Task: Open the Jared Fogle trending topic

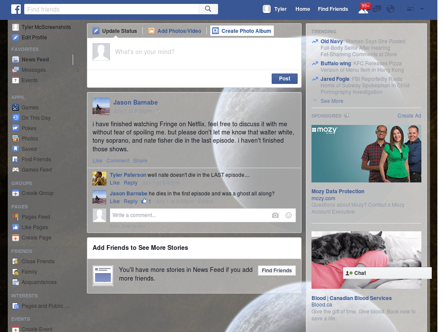Action: (x=335, y=79)
